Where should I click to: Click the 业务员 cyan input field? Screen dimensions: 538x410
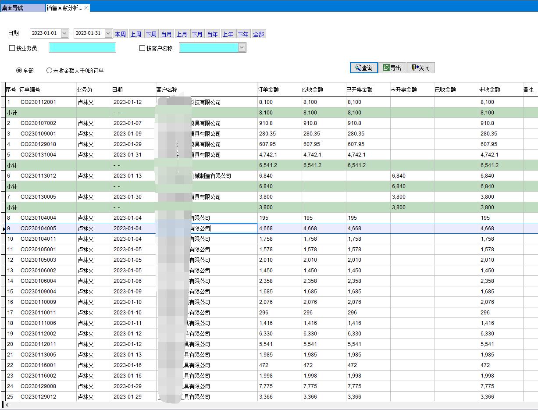point(82,48)
